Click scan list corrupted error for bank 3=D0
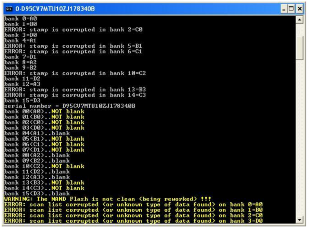The image size is (309, 228). tap(133, 221)
